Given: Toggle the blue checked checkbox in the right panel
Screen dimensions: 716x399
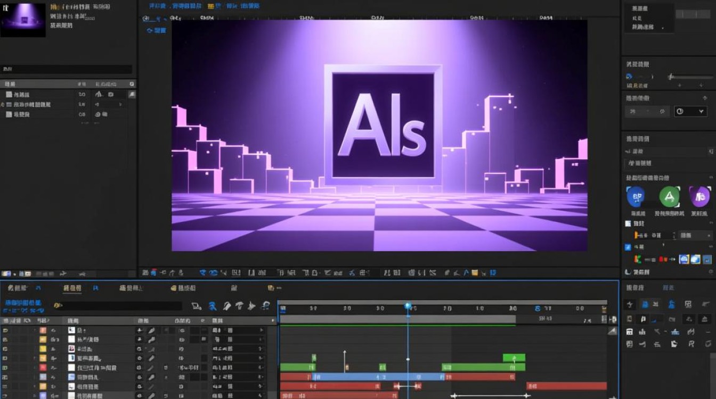Looking at the screenshot, I should pos(628,247).
